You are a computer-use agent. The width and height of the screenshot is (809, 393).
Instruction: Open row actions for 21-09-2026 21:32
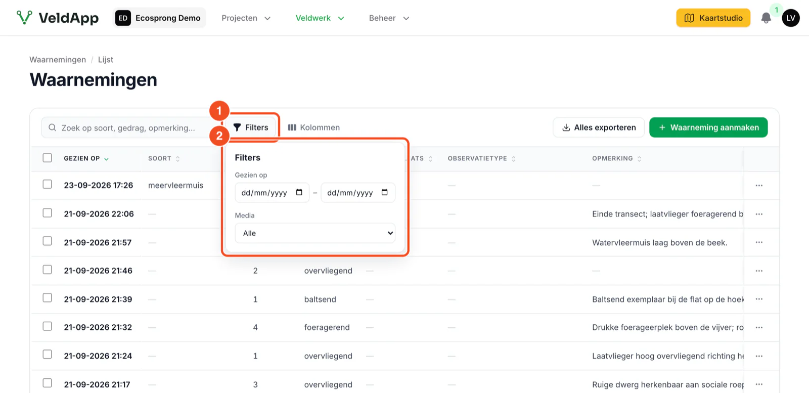tap(759, 327)
